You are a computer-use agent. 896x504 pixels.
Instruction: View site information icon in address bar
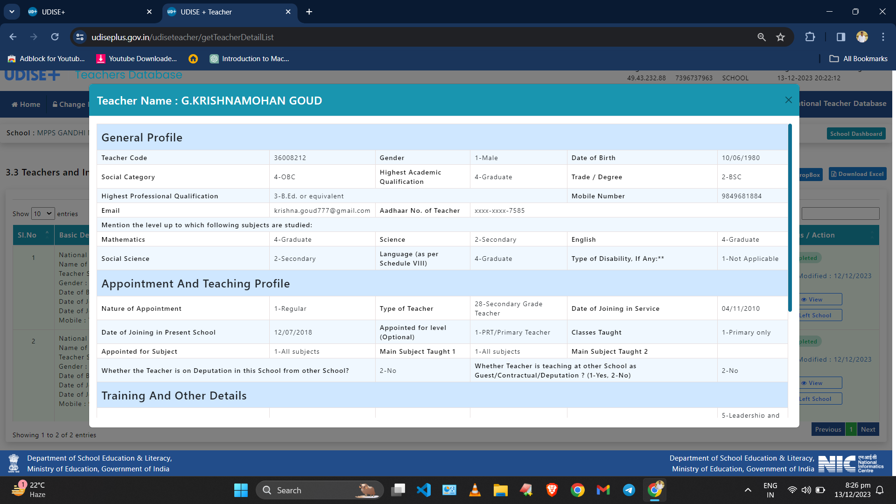click(x=80, y=37)
